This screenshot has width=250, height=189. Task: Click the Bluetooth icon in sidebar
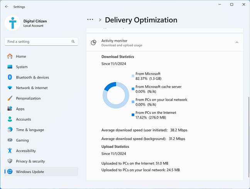10,77
